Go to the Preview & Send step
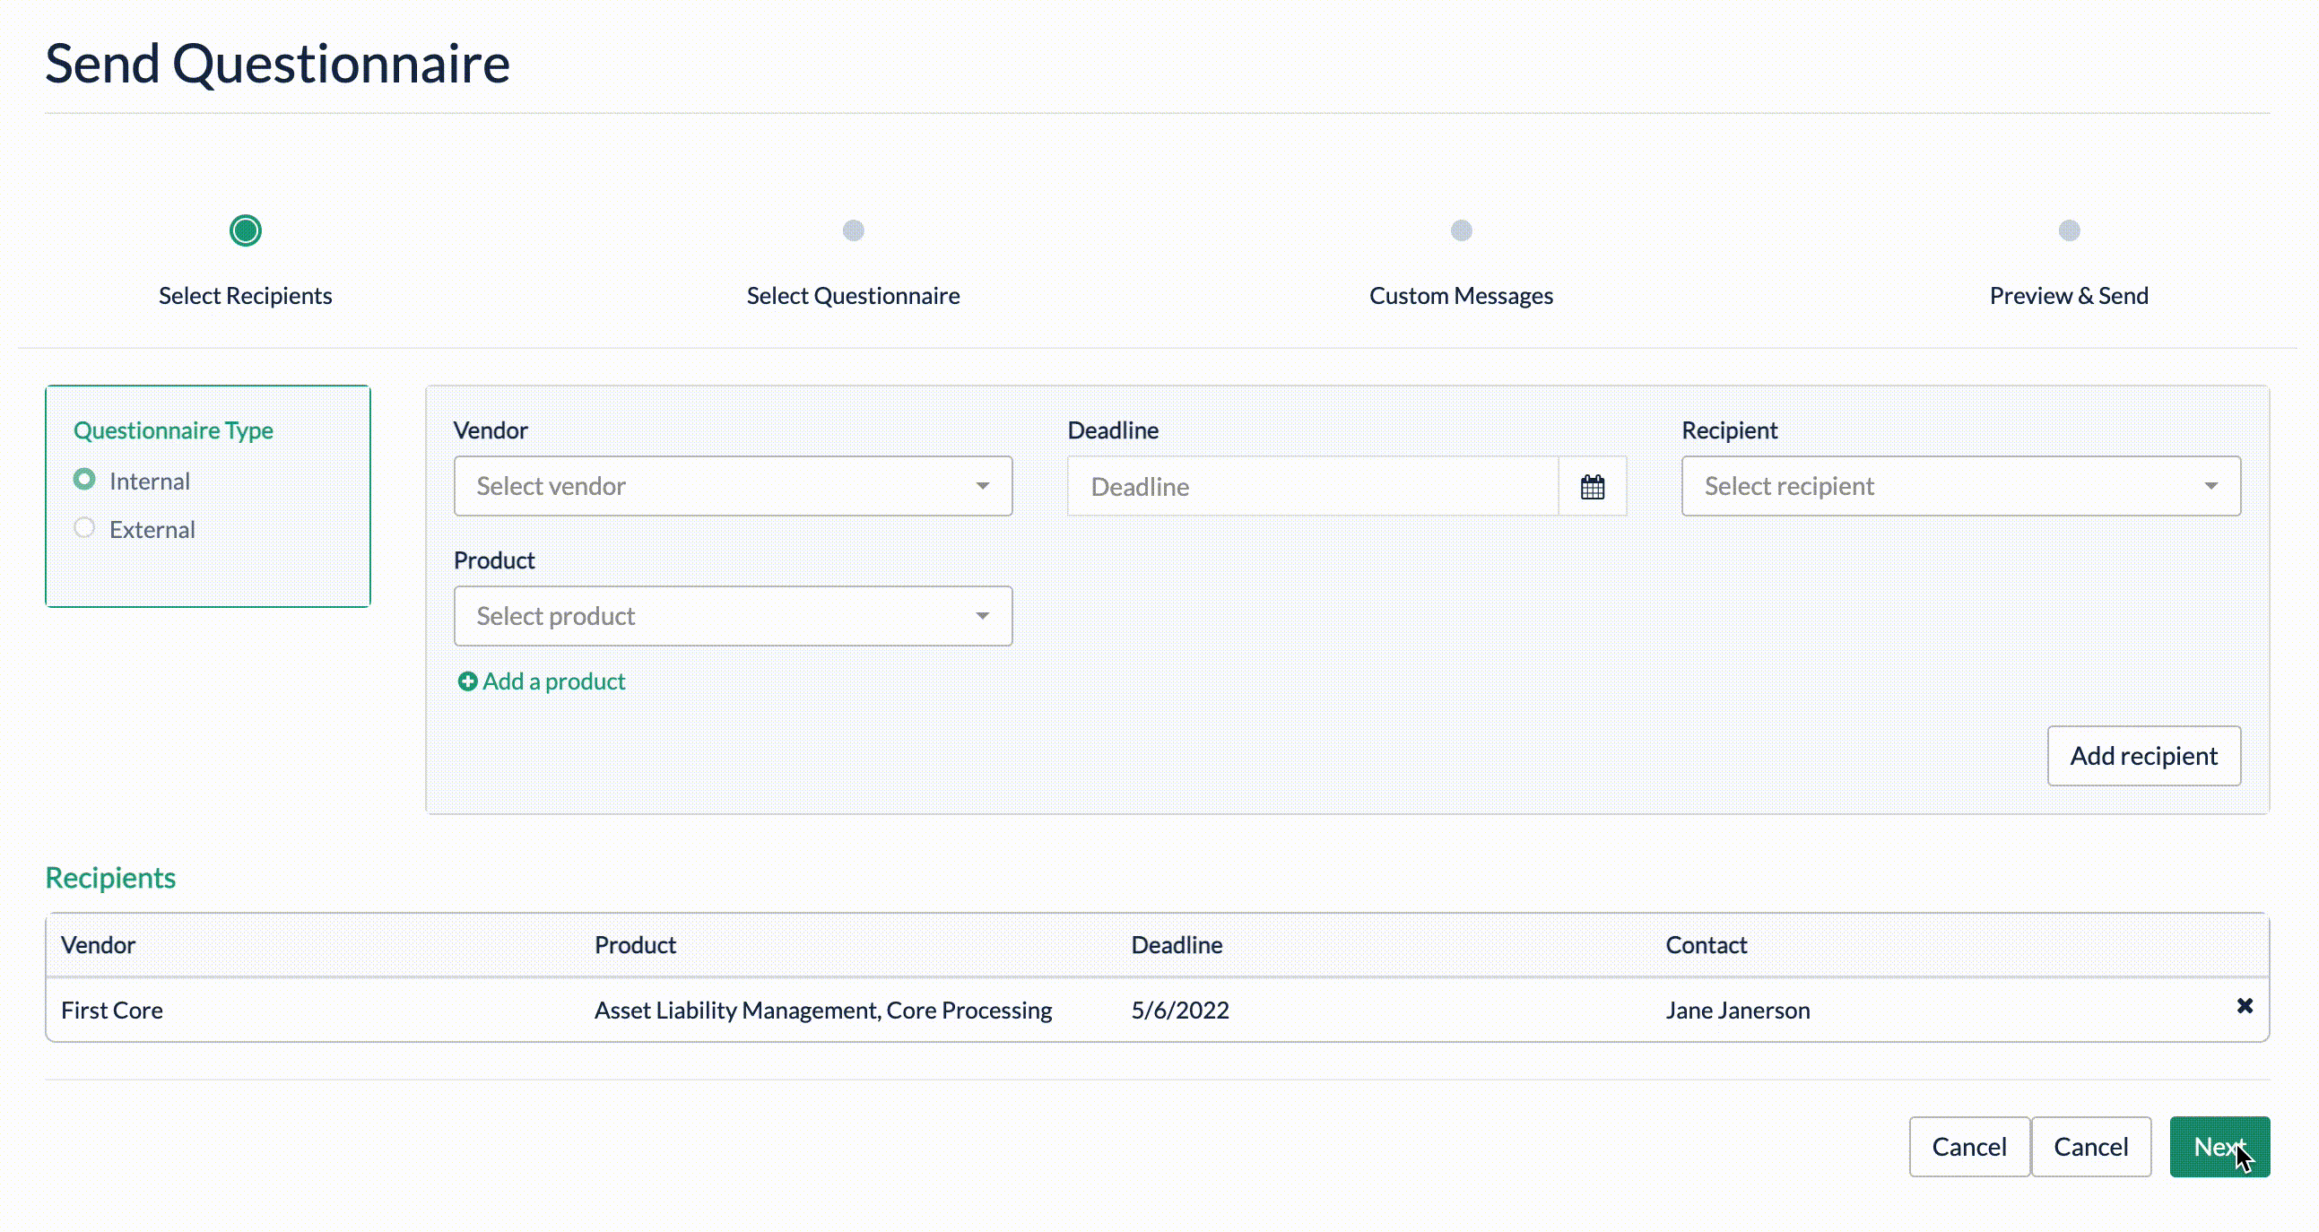Screen dimensions: 2319x1232 point(2068,295)
